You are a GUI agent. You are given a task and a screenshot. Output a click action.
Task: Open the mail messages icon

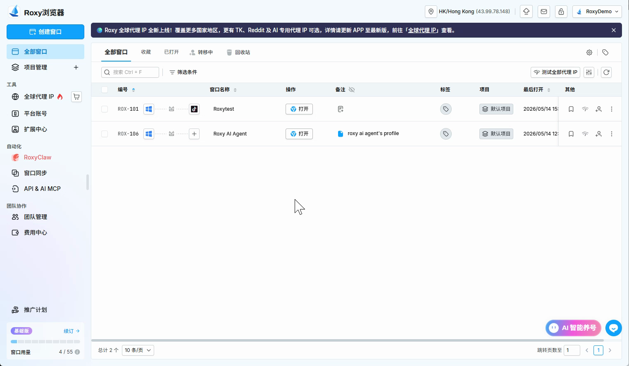click(x=544, y=12)
